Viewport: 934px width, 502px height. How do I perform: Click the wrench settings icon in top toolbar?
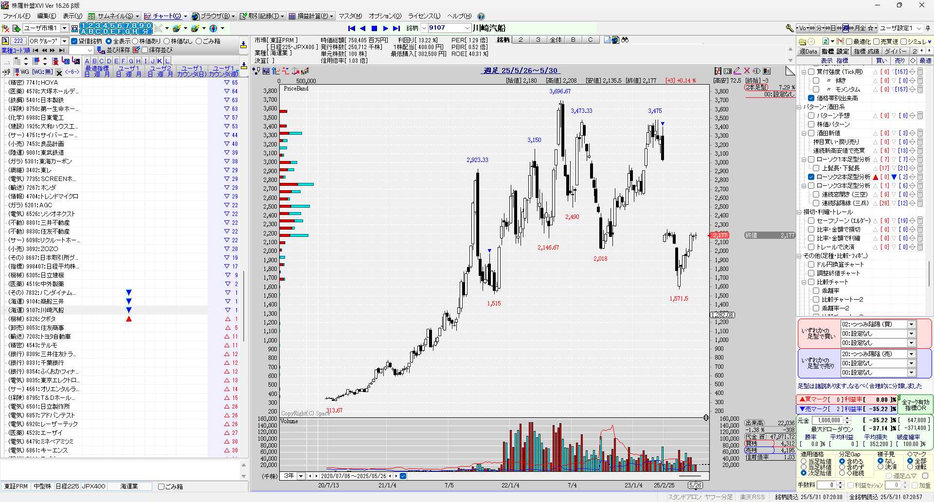click(790, 28)
